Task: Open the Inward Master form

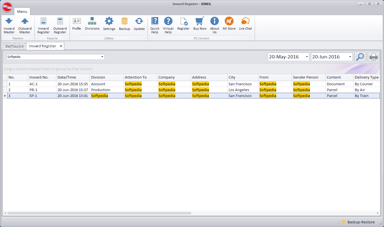Action: coord(9,25)
